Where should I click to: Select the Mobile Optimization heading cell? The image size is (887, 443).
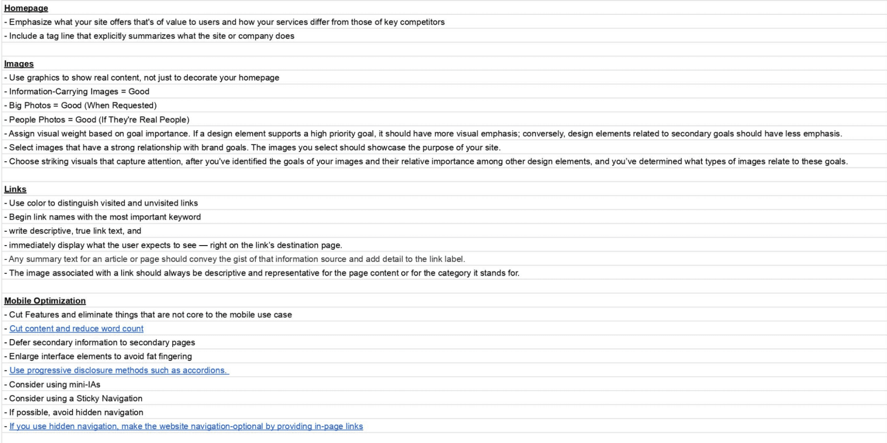45,301
